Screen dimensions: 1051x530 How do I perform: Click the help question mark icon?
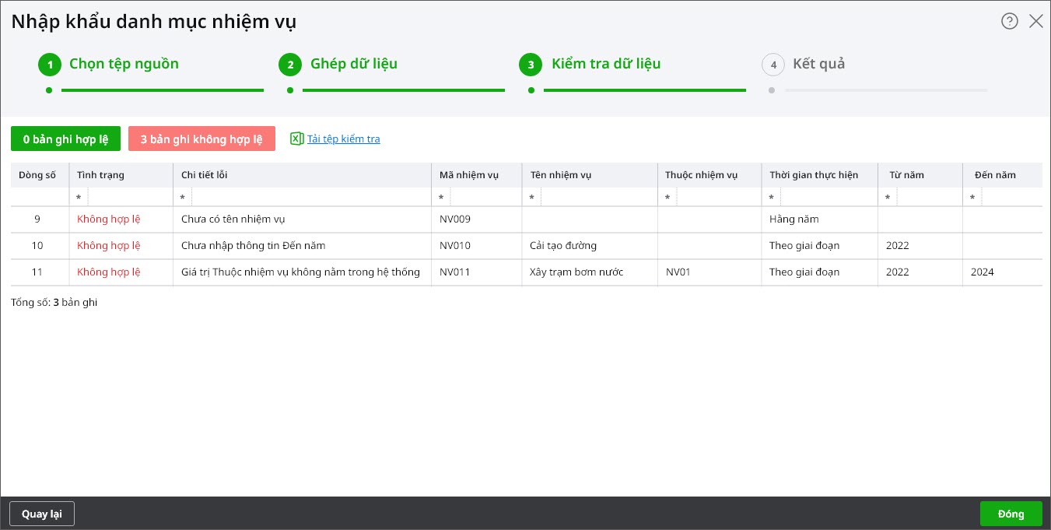coord(1009,21)
